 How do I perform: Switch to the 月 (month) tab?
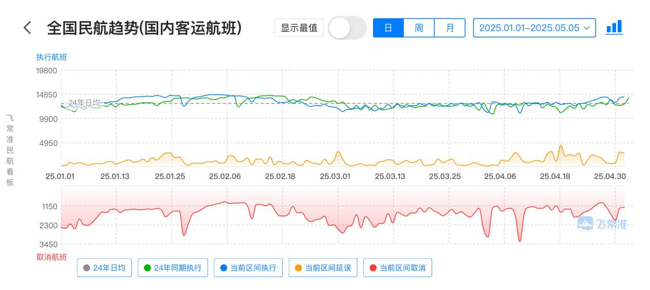coord(450,28)
